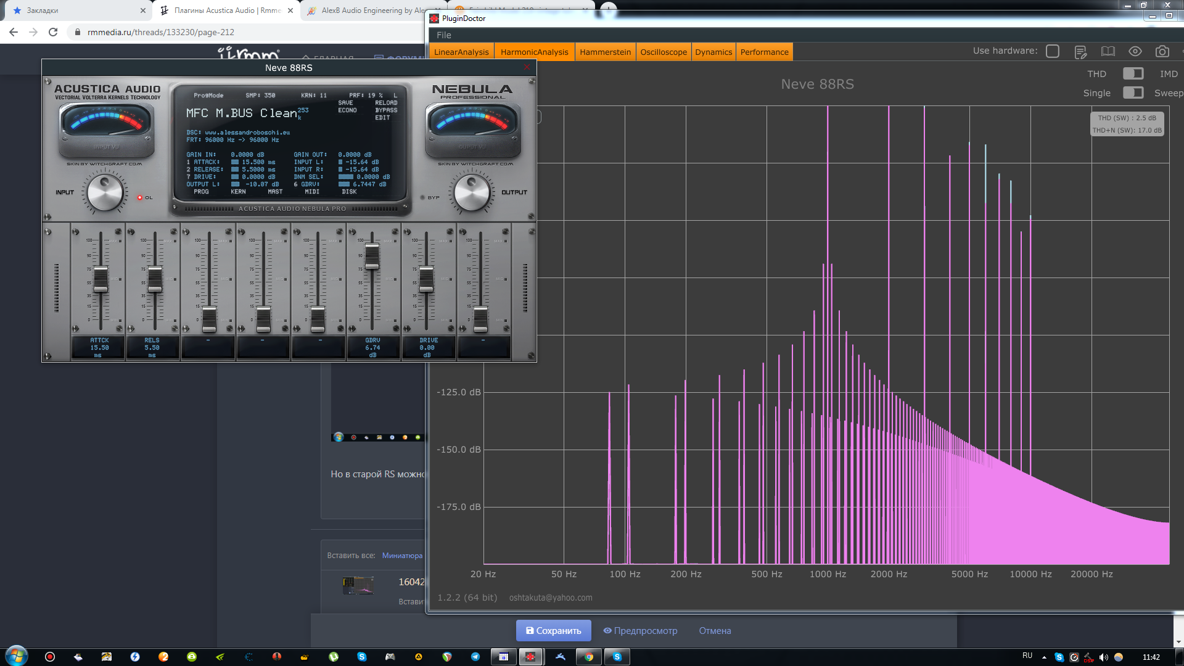Viewport: 1184px width, 666px height.
Task: Click the attached image thumbnail in forum editor
Action: point(358,585)
